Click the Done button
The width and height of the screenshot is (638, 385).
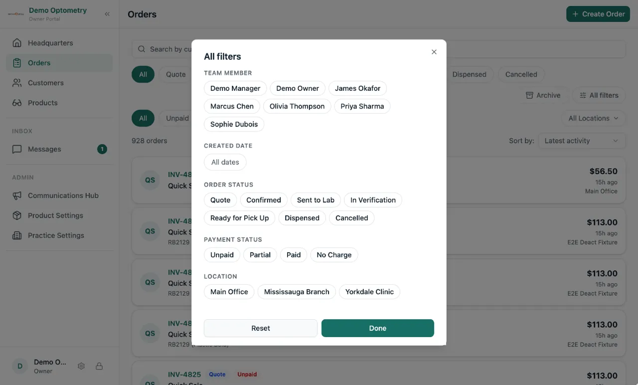pos(378,328)
